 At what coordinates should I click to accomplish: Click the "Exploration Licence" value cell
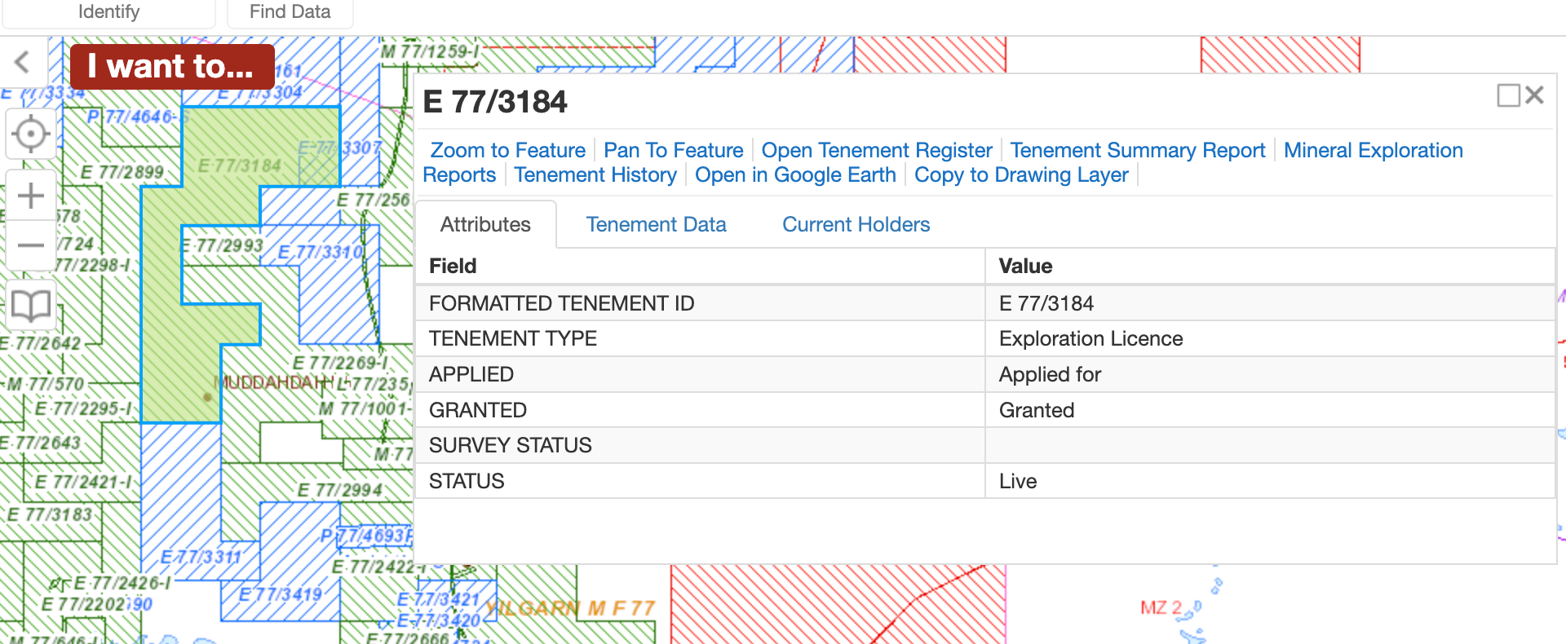point(1269,338)
